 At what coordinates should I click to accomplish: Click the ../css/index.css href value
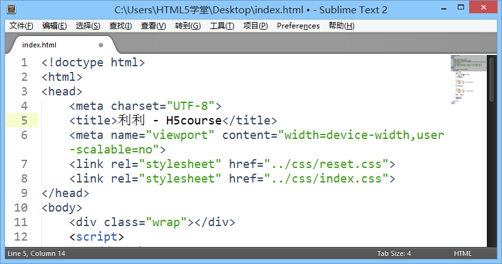pos(326,179)
